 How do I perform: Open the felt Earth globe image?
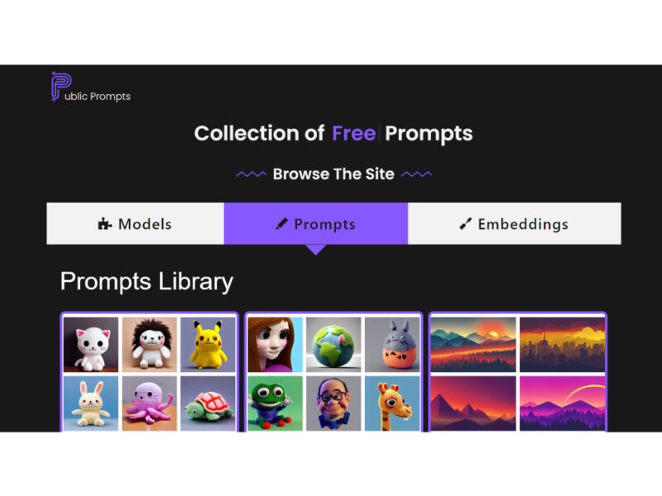coord(333,345)
